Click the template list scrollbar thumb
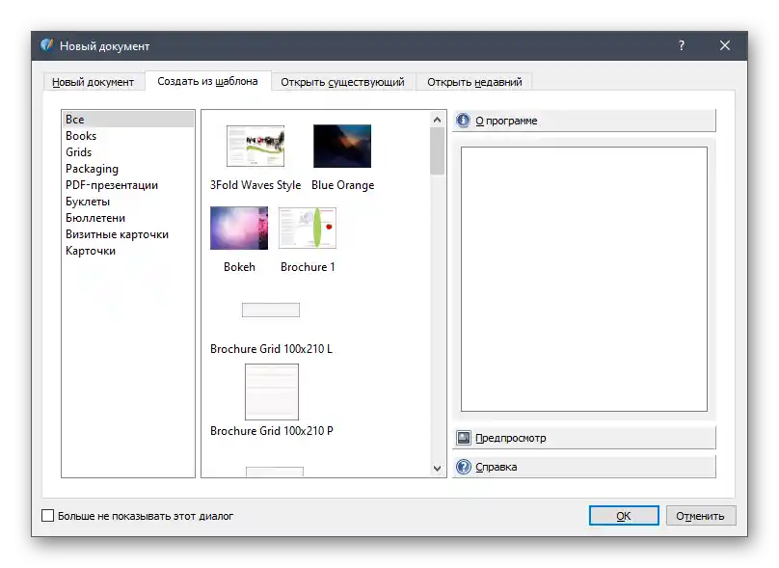This screenshot has height=568, width=779. pos(437,151)
